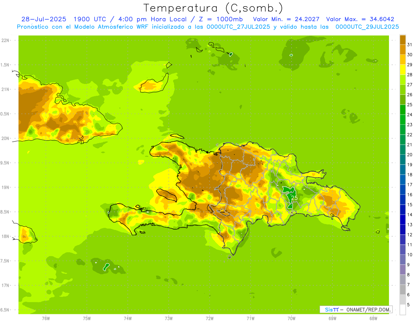Viewport: 419px width, 323px height.
Task: Click the '28-Jul-2025' date text
Action: click(44, 19)
